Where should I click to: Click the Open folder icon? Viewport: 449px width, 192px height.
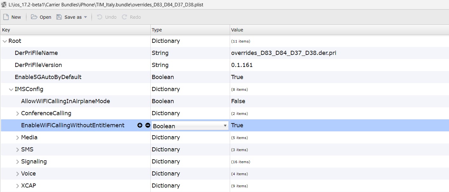coord(34,17)
